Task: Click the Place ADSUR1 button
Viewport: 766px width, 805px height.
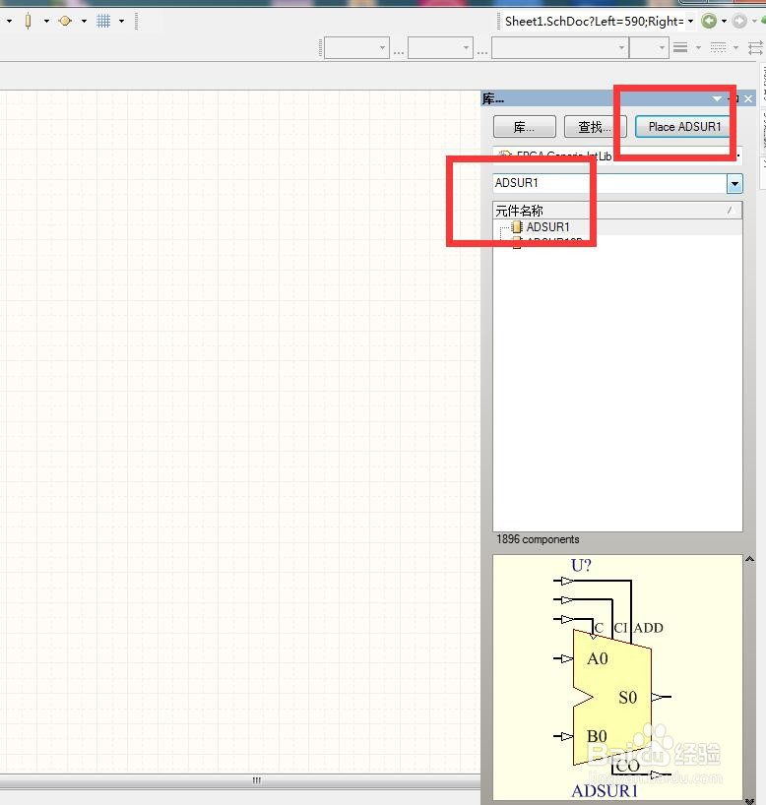Action: (684, 127)
